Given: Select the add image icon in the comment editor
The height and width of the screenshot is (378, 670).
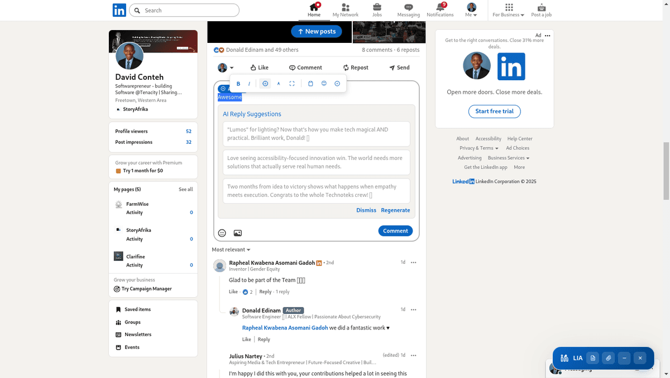Looking at the screenshot, I should pos(237,233).
